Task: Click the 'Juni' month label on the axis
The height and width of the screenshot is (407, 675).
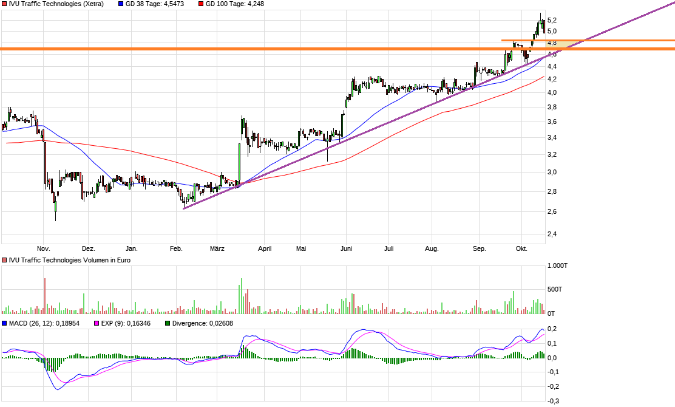Action: point(346,248)
